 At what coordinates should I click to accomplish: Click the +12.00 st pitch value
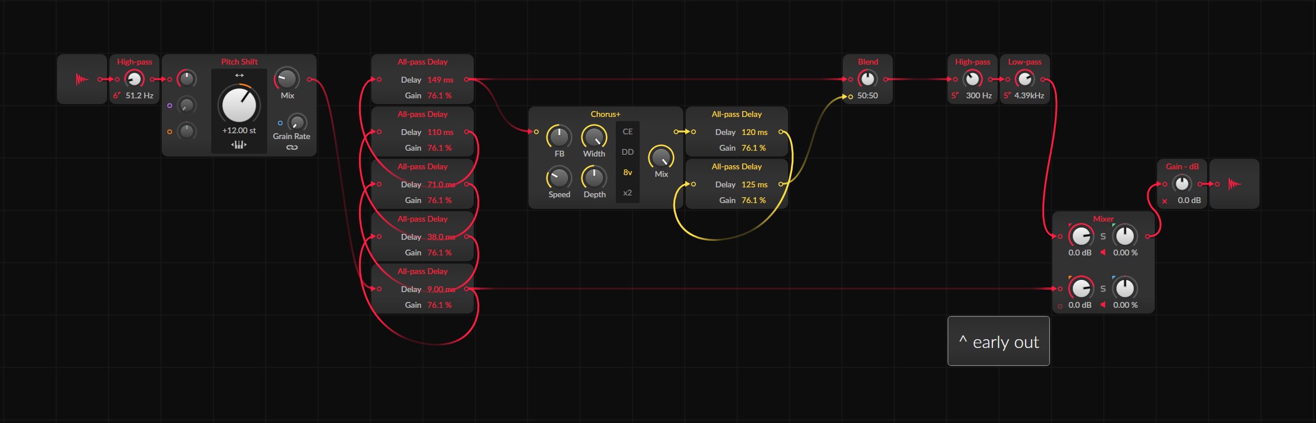pyautogui.click(x=239, y=130)
